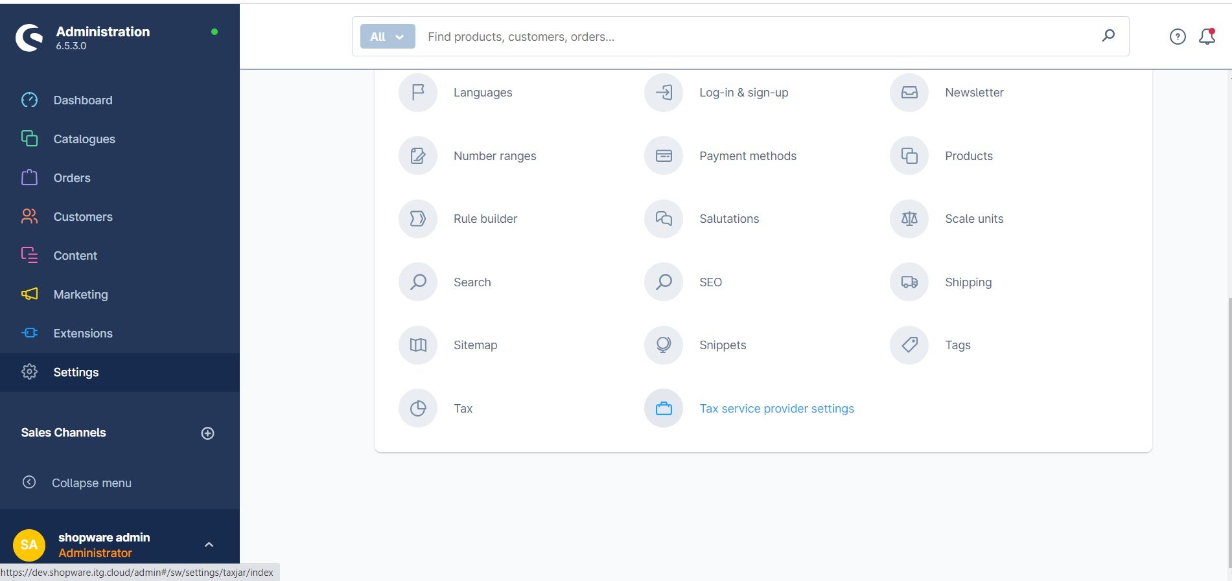1232x581 pixels.
Task: Click the Log-in & sign-up icon
Action: (664, 93)
